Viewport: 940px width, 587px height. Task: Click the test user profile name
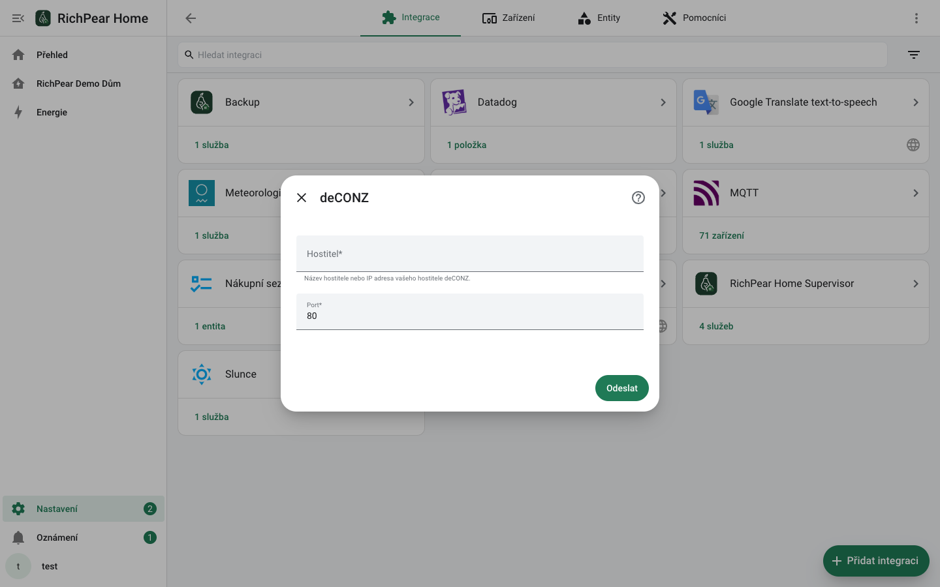[50, 566]
